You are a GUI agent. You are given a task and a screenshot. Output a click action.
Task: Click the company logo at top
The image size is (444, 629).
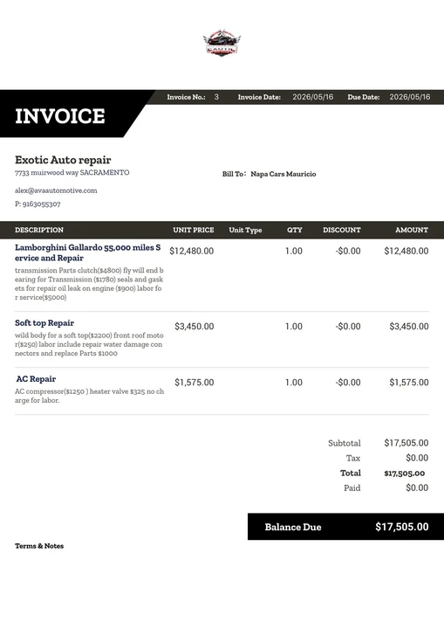click(222, 43)
